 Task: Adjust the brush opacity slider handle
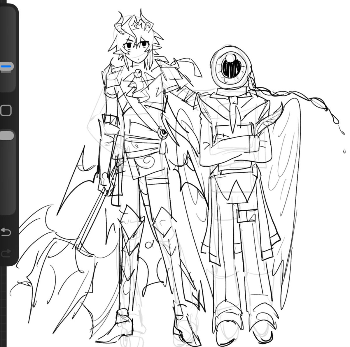[6, 135]
